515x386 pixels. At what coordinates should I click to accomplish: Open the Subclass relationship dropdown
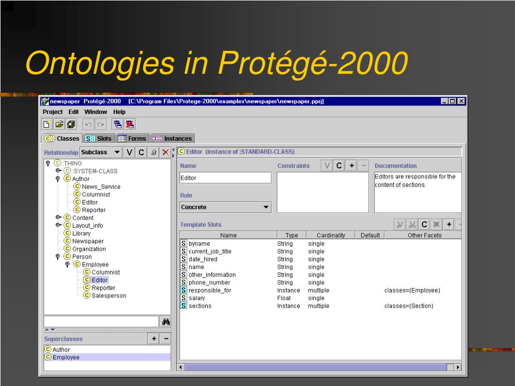tap(101, 152)
